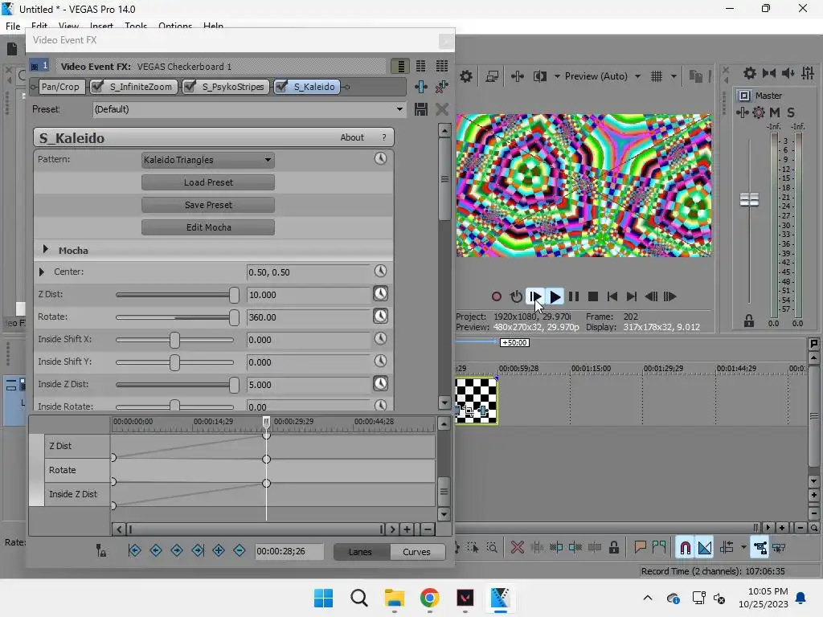
Task: Click the Remove Selected Plug-In icon
Action: (x=442, y=87)
